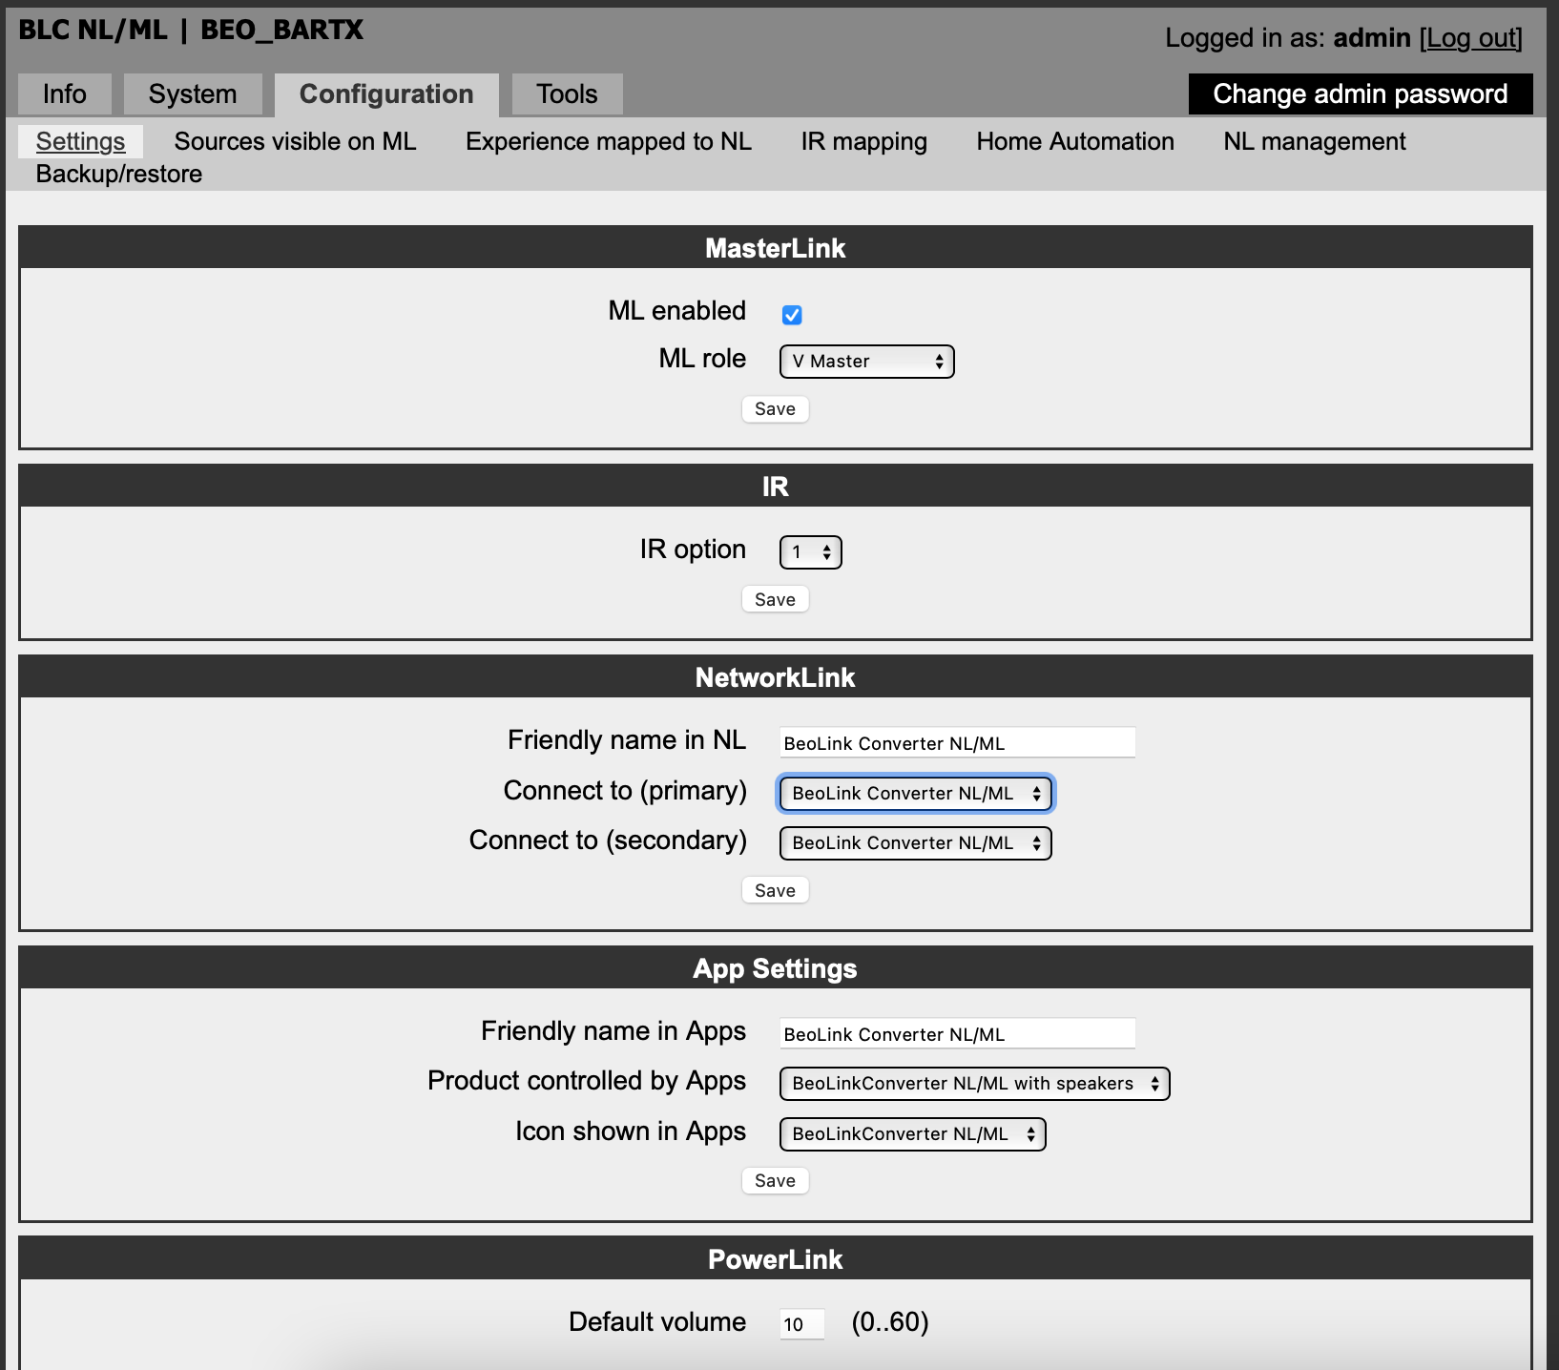Click the Friendly name in Apps field

(958, 1034)
